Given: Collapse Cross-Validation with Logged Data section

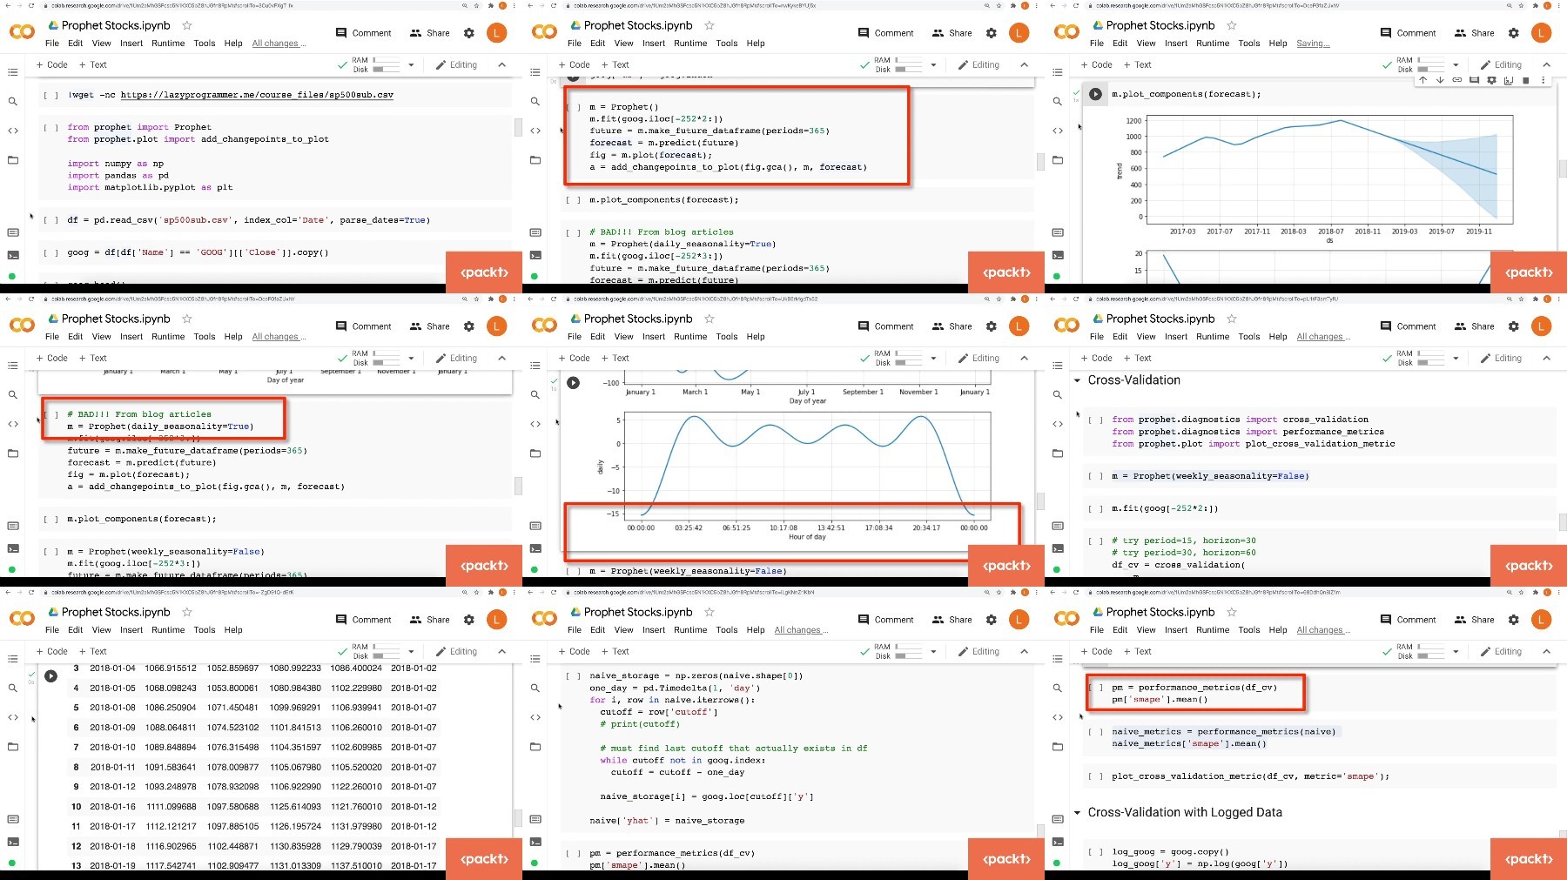Looking at the screenshot, I should [1077, 813].
